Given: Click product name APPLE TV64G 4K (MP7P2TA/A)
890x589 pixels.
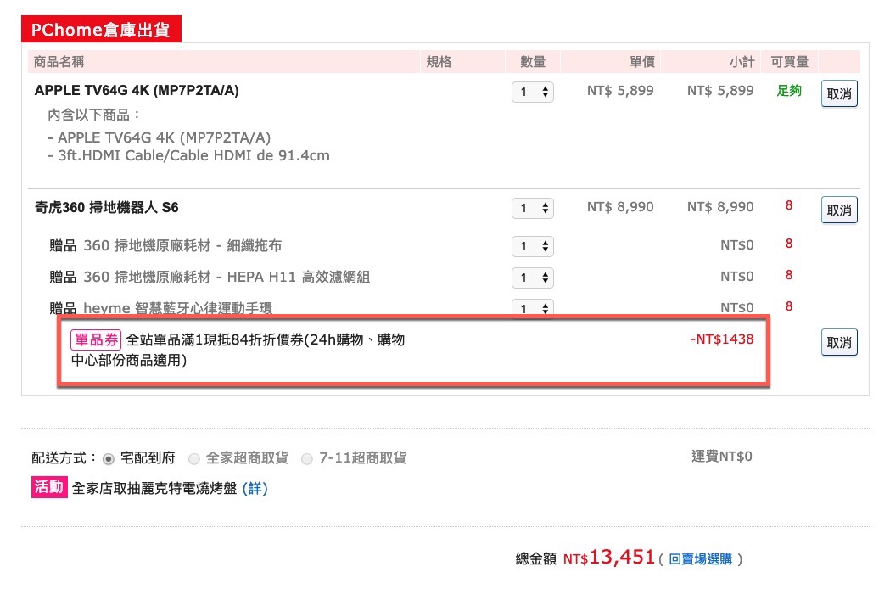Looking at the screenshot, I should [x=137, y=90].
